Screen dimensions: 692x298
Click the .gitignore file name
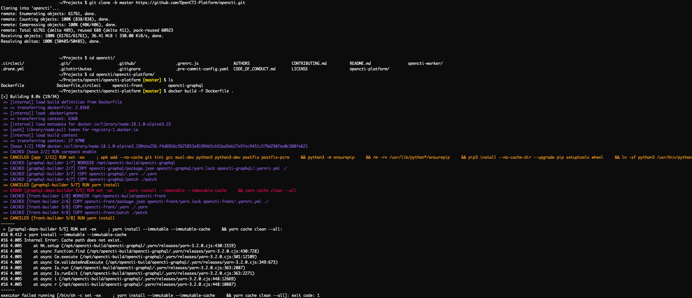point(129,69)
